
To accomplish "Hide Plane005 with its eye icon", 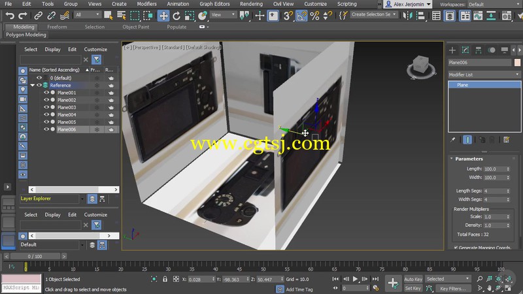I will (x=46, y=122).
